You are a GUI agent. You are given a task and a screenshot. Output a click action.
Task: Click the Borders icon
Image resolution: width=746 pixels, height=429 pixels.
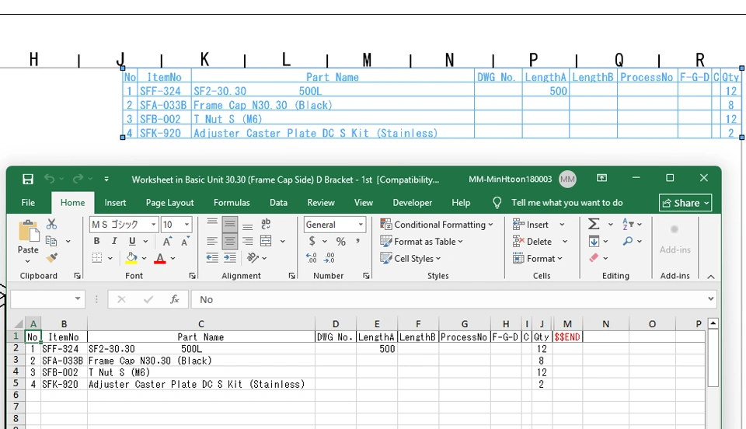point(97,258)
